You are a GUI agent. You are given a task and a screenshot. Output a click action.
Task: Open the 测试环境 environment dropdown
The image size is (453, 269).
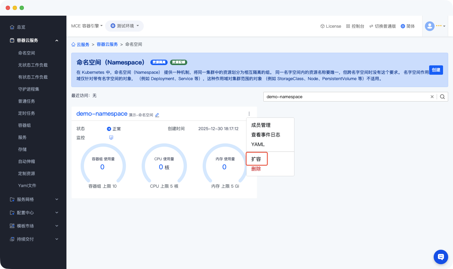[124, 26]
